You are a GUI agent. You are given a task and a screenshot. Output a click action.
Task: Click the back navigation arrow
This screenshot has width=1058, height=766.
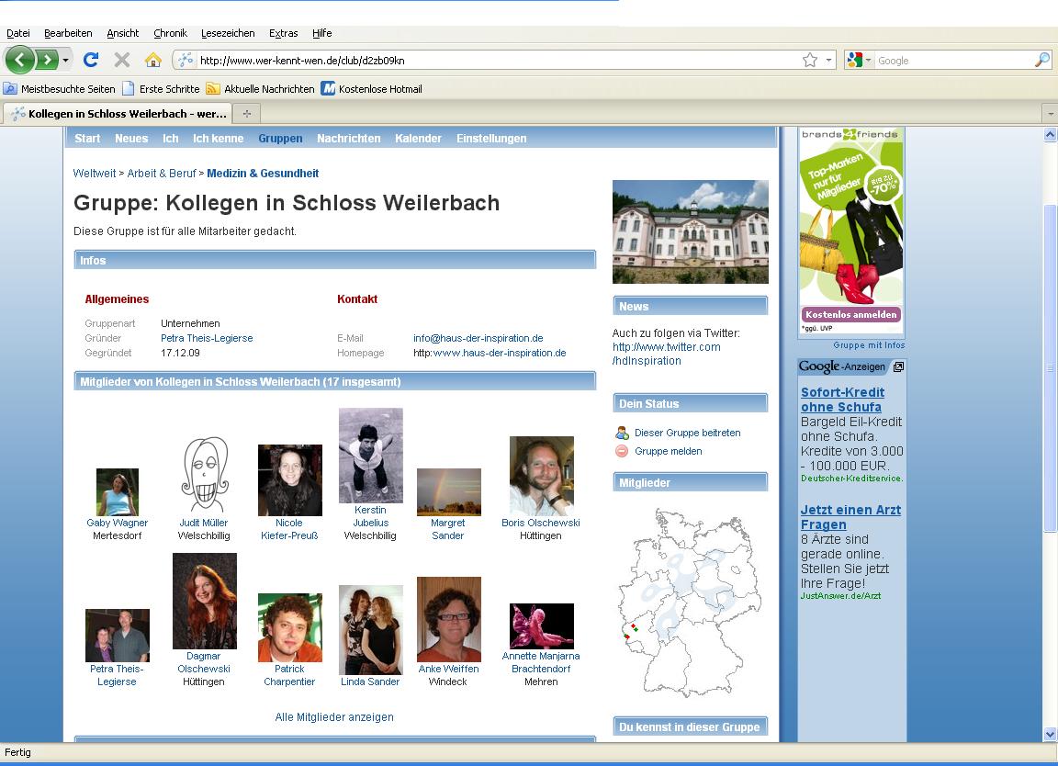[x=19, y=60]
